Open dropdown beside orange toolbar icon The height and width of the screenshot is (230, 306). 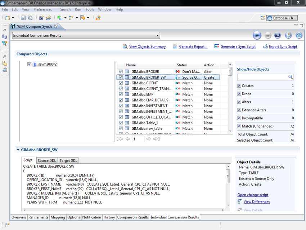tap(88, 18)
